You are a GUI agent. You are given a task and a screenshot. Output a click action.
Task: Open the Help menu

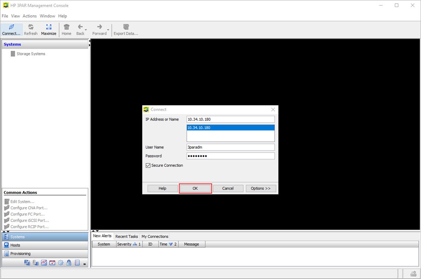point(63,16)
